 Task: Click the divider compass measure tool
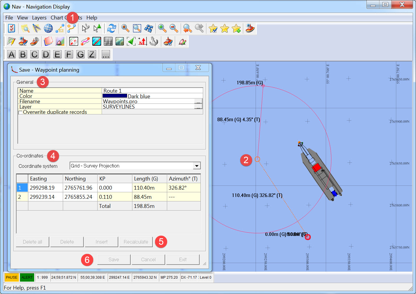tap(37, 28)
